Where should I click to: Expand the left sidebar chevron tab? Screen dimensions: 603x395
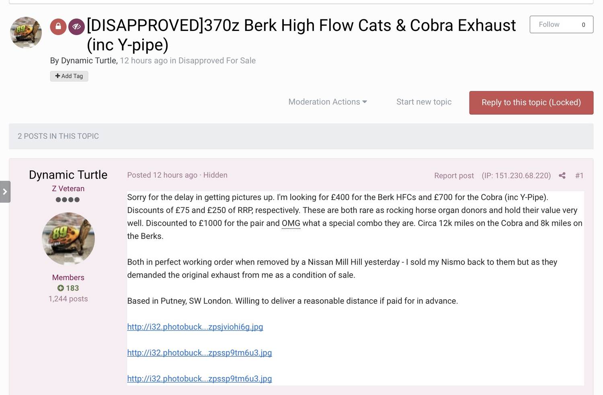coord(5,192)
